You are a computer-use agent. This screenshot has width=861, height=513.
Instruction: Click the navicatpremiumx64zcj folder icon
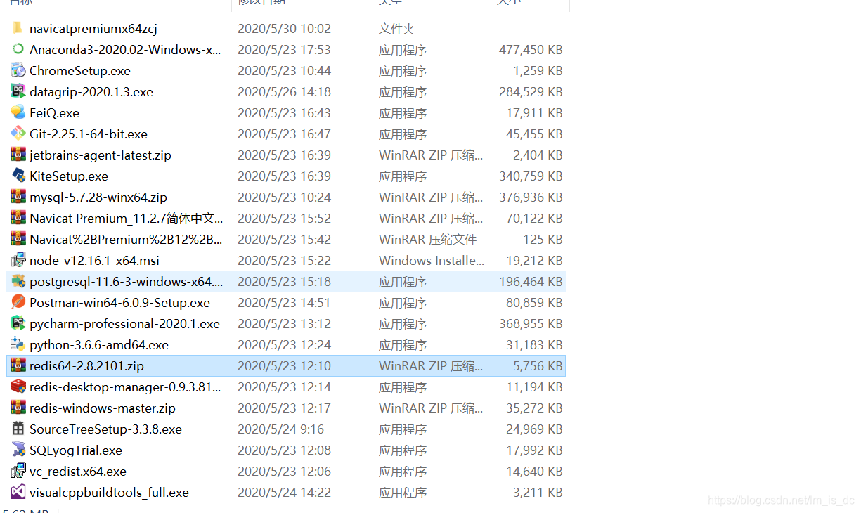[x=18, y=28]
